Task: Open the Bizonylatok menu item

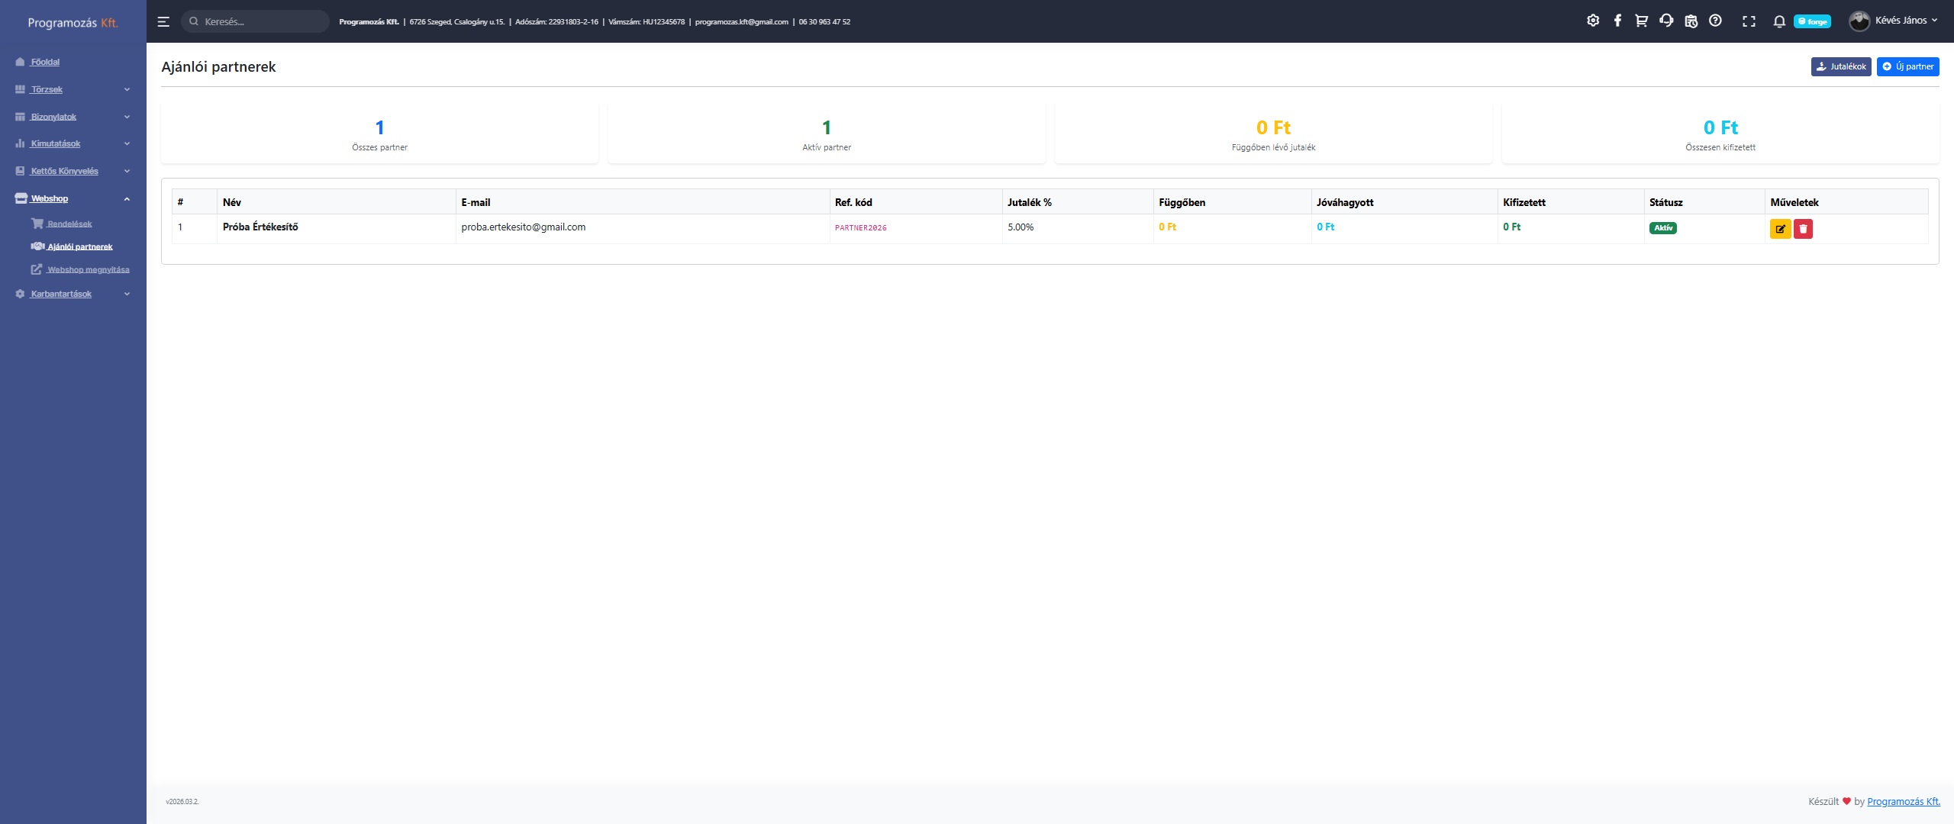Action: [53, 117]
